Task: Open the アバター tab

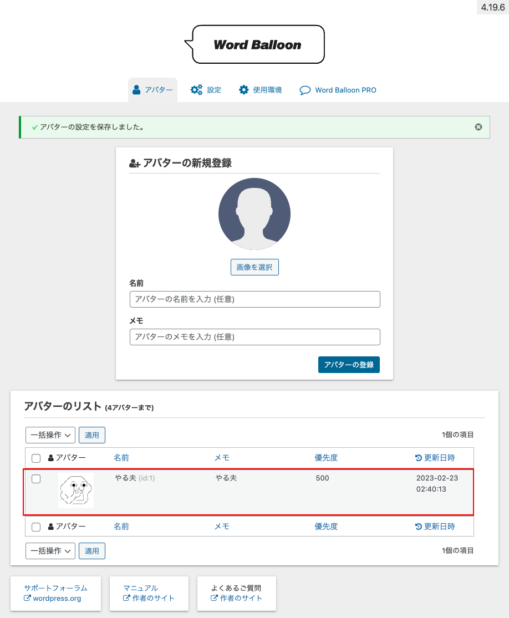Action: [152, 90]
